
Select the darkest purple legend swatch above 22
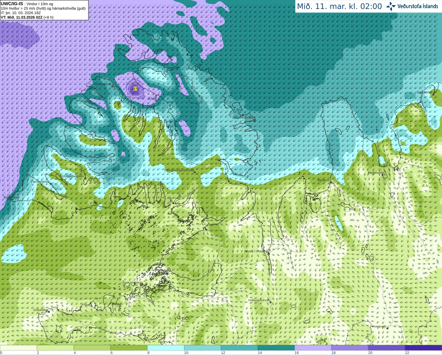[x=424, y=348]
